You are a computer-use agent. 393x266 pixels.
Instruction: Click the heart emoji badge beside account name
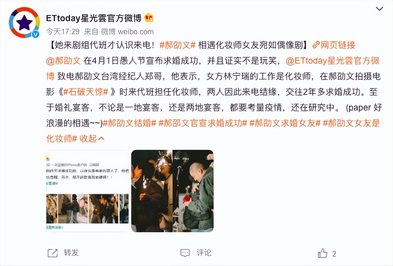pyautogui.click(x=149, y=18)
